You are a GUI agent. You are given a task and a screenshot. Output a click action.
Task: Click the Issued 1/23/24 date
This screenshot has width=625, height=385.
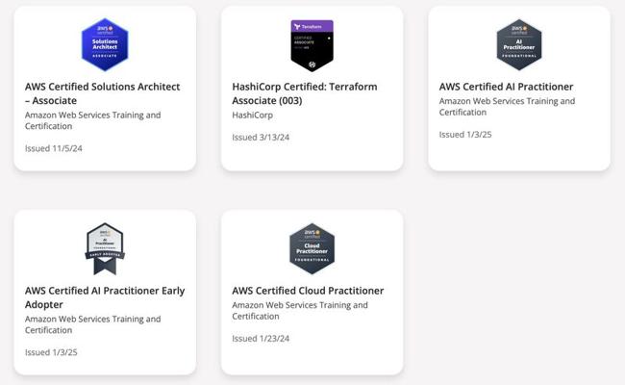coord(261,339)
